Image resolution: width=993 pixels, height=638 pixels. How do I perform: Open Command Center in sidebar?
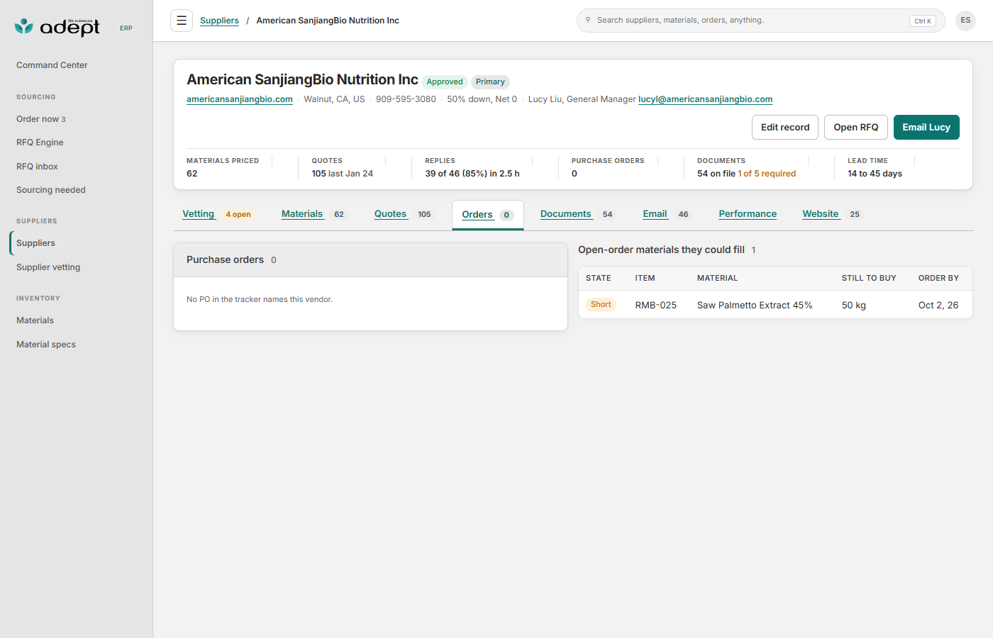click(77, 65)
